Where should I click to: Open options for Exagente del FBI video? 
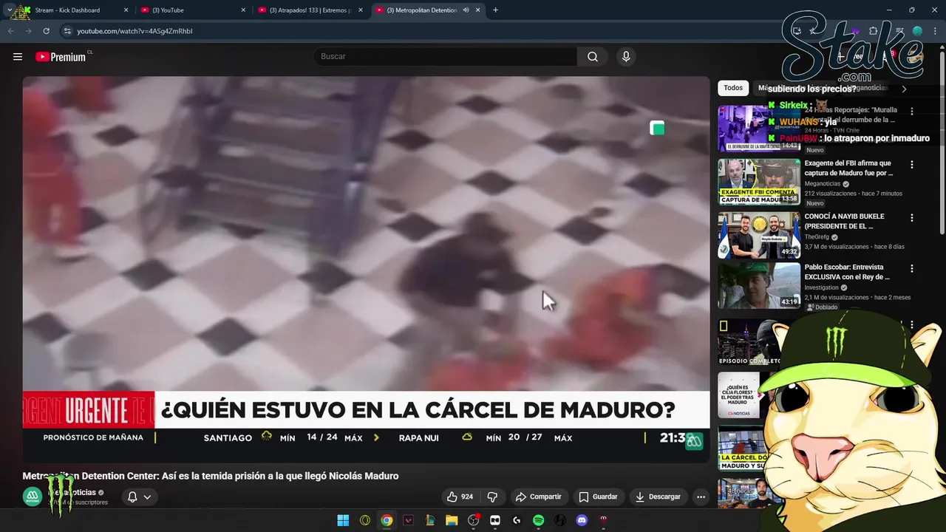(912, 165)
